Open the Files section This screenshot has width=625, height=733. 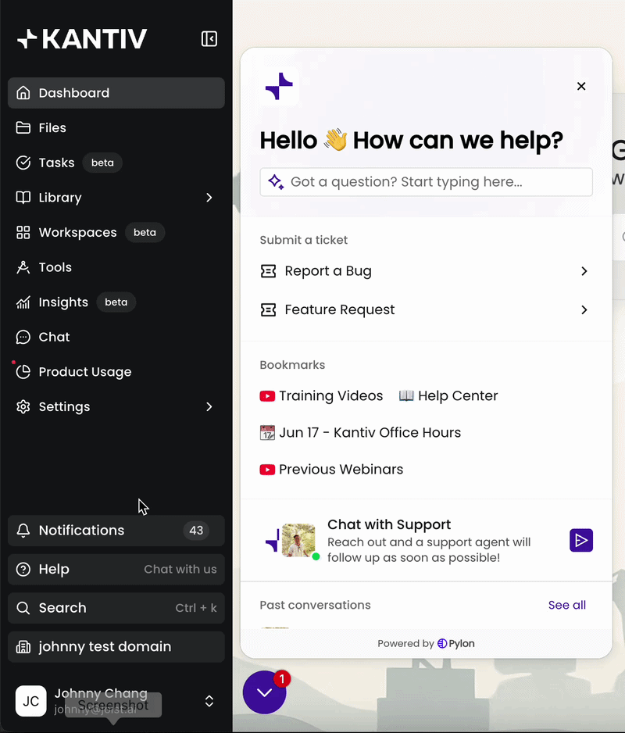[116, 127]
